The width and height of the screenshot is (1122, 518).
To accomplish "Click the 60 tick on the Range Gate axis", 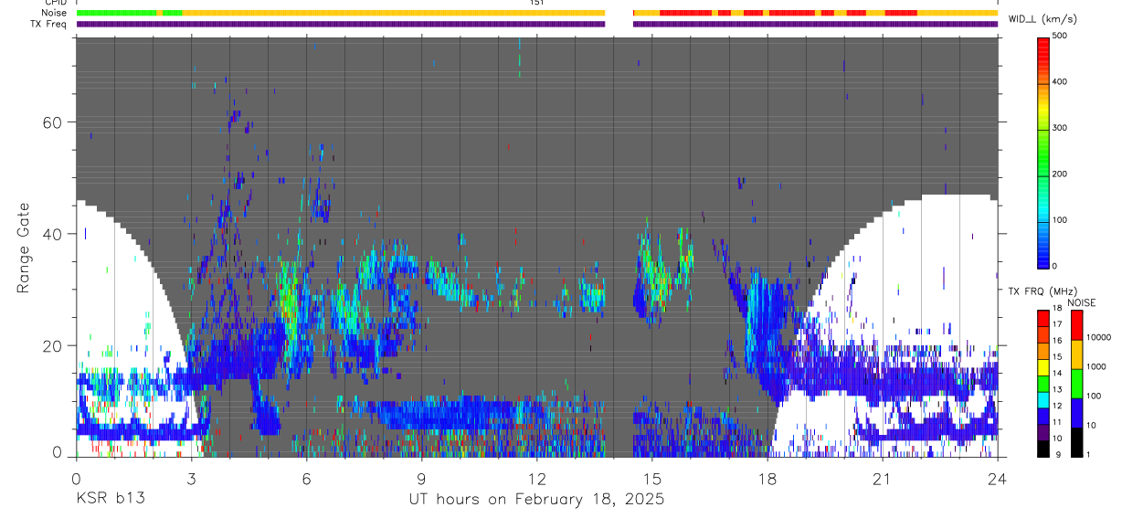I will coord(52,122).
